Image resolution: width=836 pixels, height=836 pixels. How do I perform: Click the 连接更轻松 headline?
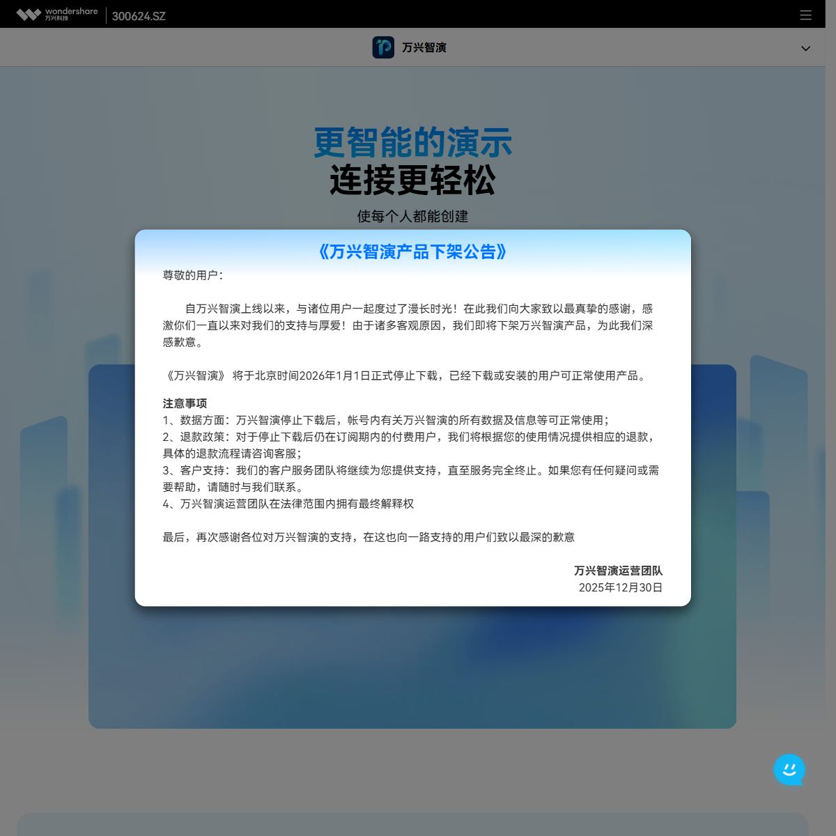412,180
